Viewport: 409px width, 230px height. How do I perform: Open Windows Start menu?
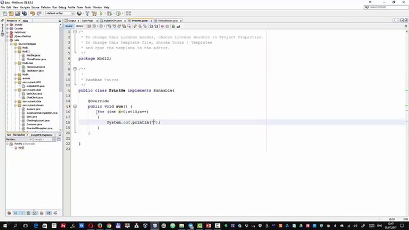coord(5,226)
